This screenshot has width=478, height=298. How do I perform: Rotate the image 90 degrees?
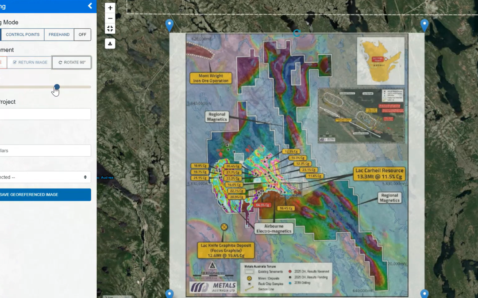click(x=72, y=62)
